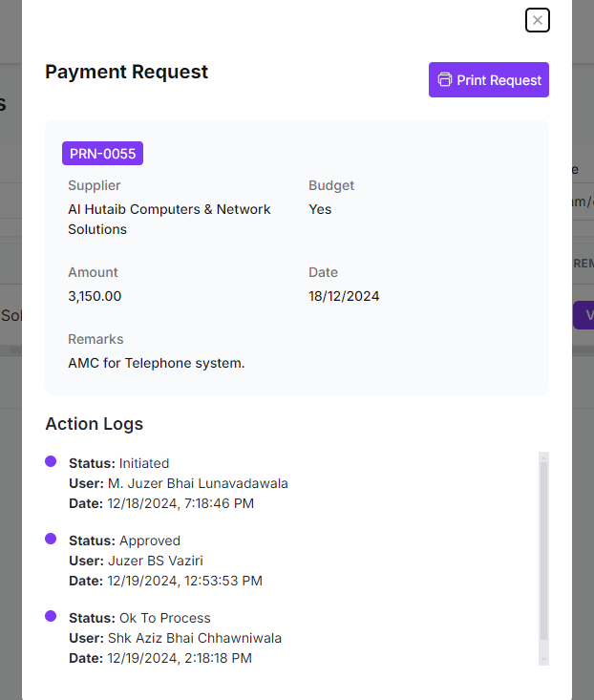The width and height of the screenshot is (594, 700).
Task: Click the Action Logs scrollbar thumb
Action: tap(543, 549)
